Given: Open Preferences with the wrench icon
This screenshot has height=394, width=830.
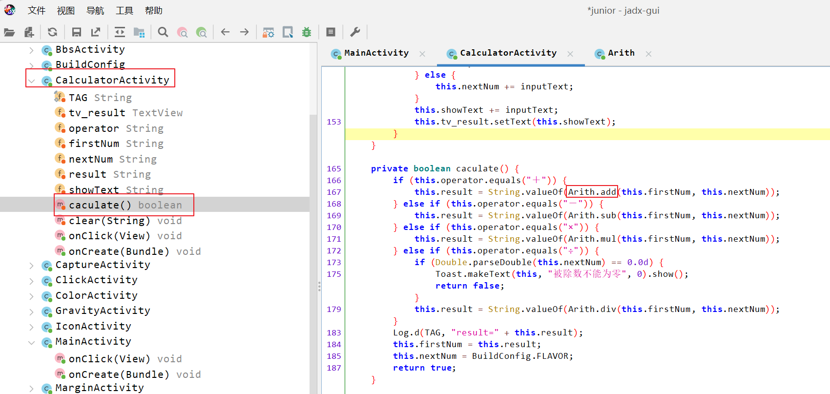Looking at the screenshot, I should click(x=355, y=32).
